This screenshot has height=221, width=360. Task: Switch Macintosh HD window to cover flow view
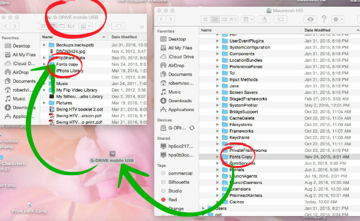pos(234,19)
